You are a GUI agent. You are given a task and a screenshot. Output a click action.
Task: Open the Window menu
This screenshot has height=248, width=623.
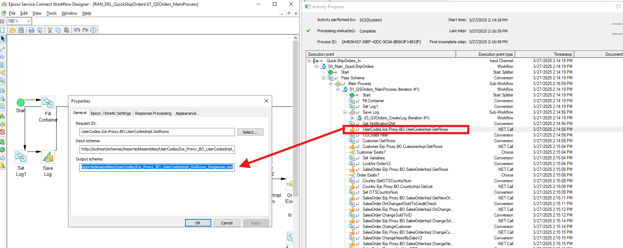click(69, 13)
